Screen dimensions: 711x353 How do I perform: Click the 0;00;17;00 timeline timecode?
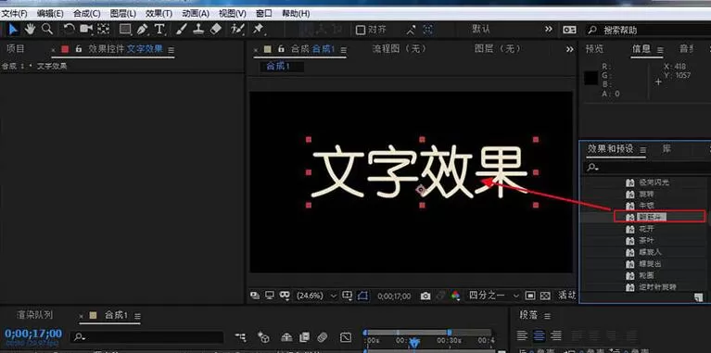[x=33, y=334]
